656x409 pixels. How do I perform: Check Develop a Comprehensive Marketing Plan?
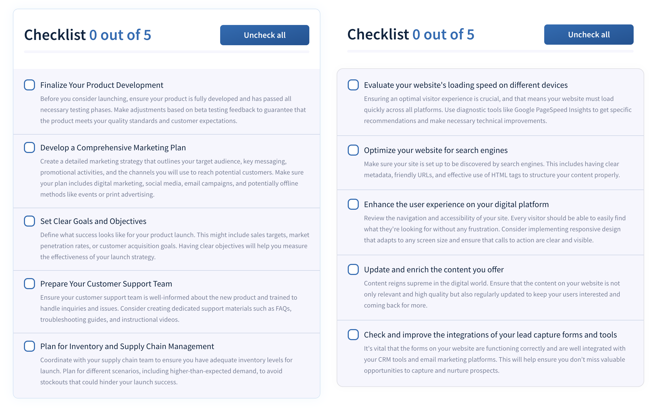coord(29,147)
